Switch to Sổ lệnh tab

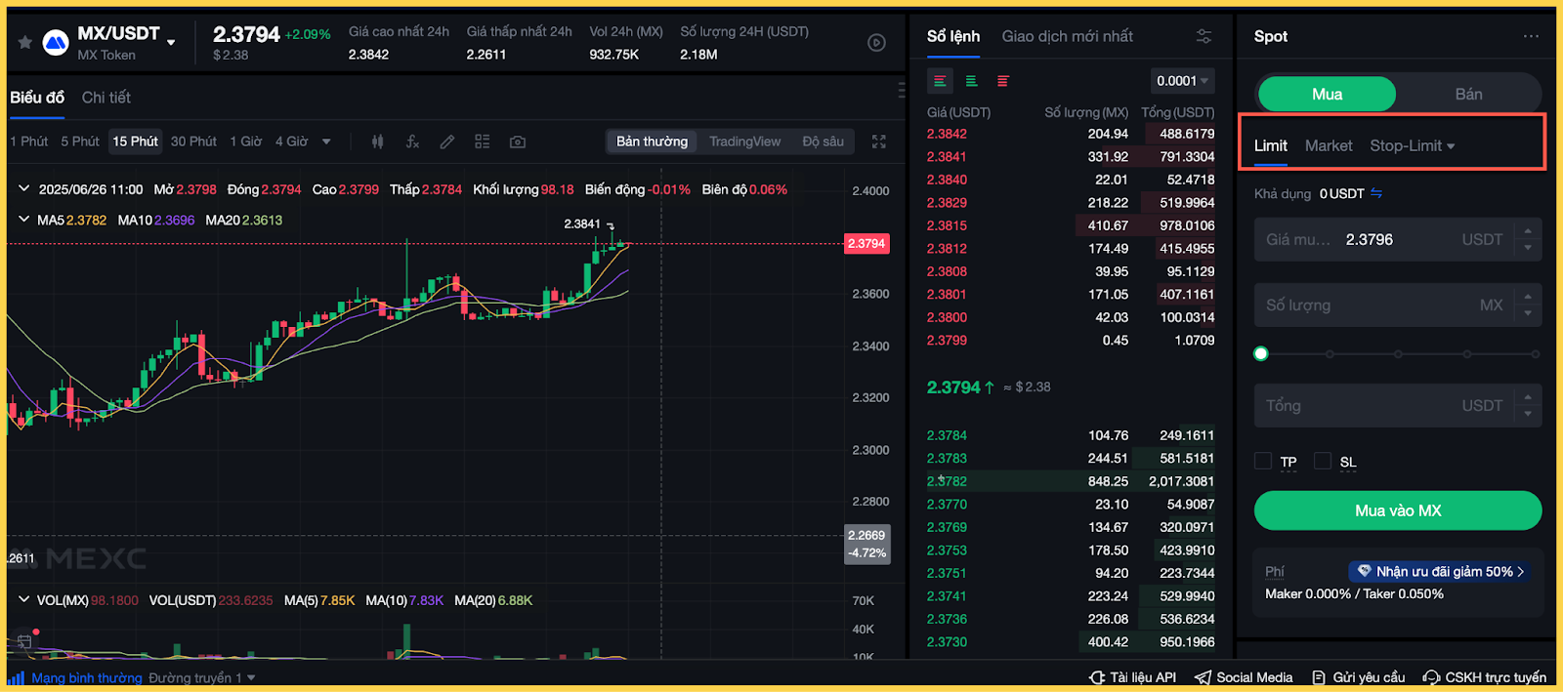pyautogui.click(x=953, y=36)
